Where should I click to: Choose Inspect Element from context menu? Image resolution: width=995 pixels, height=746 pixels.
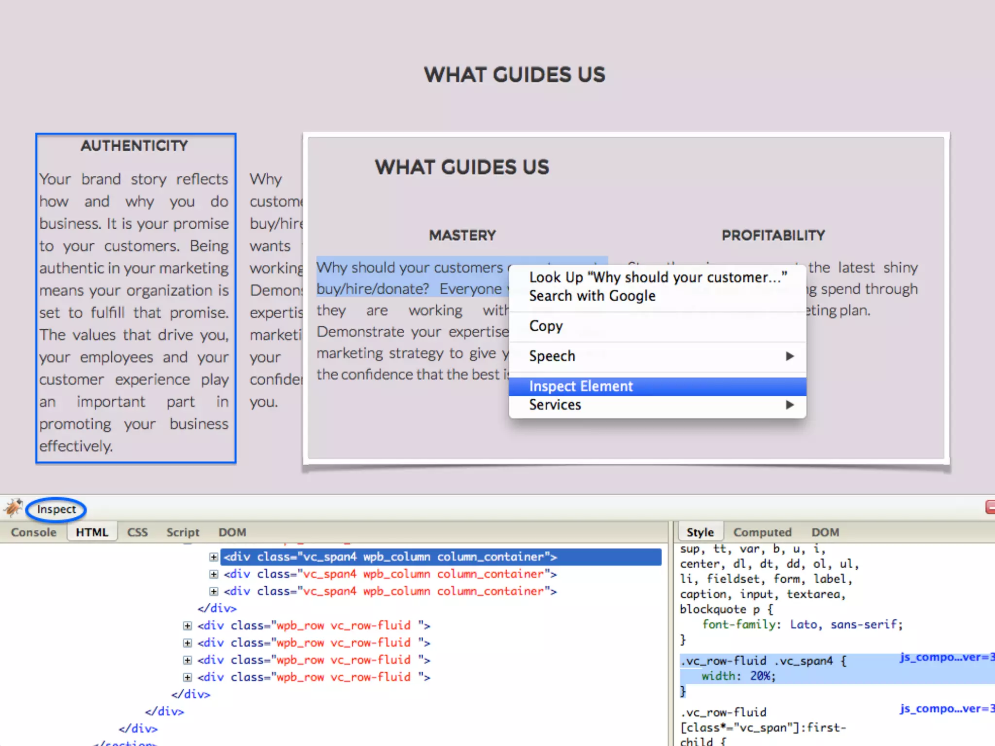coord(581,386)
